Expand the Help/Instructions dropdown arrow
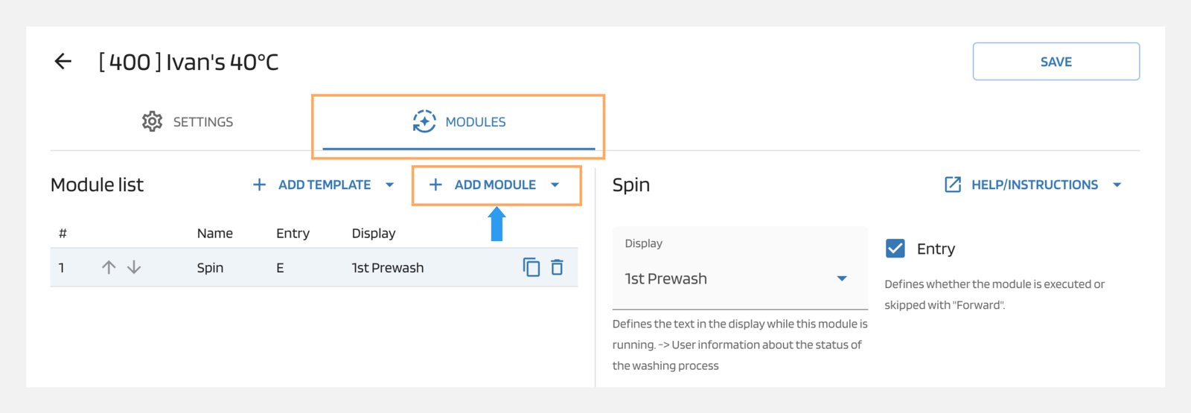This screenshot has height=413, width=1191. (1117, 185)
